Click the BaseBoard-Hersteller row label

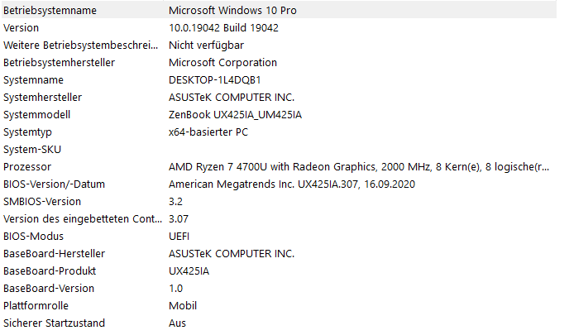click(54, 254)
